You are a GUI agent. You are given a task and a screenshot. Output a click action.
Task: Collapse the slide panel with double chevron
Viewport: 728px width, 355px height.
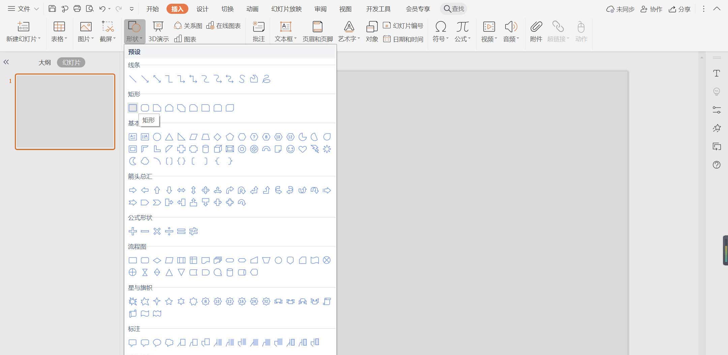pyautogui.click(x=6, y=62)
